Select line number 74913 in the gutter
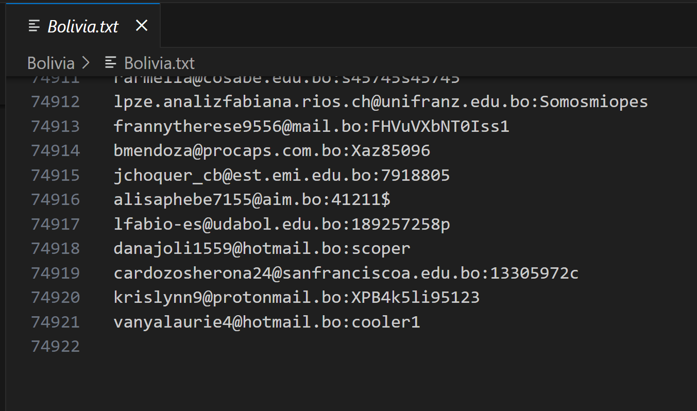 (x=56, y=126)
